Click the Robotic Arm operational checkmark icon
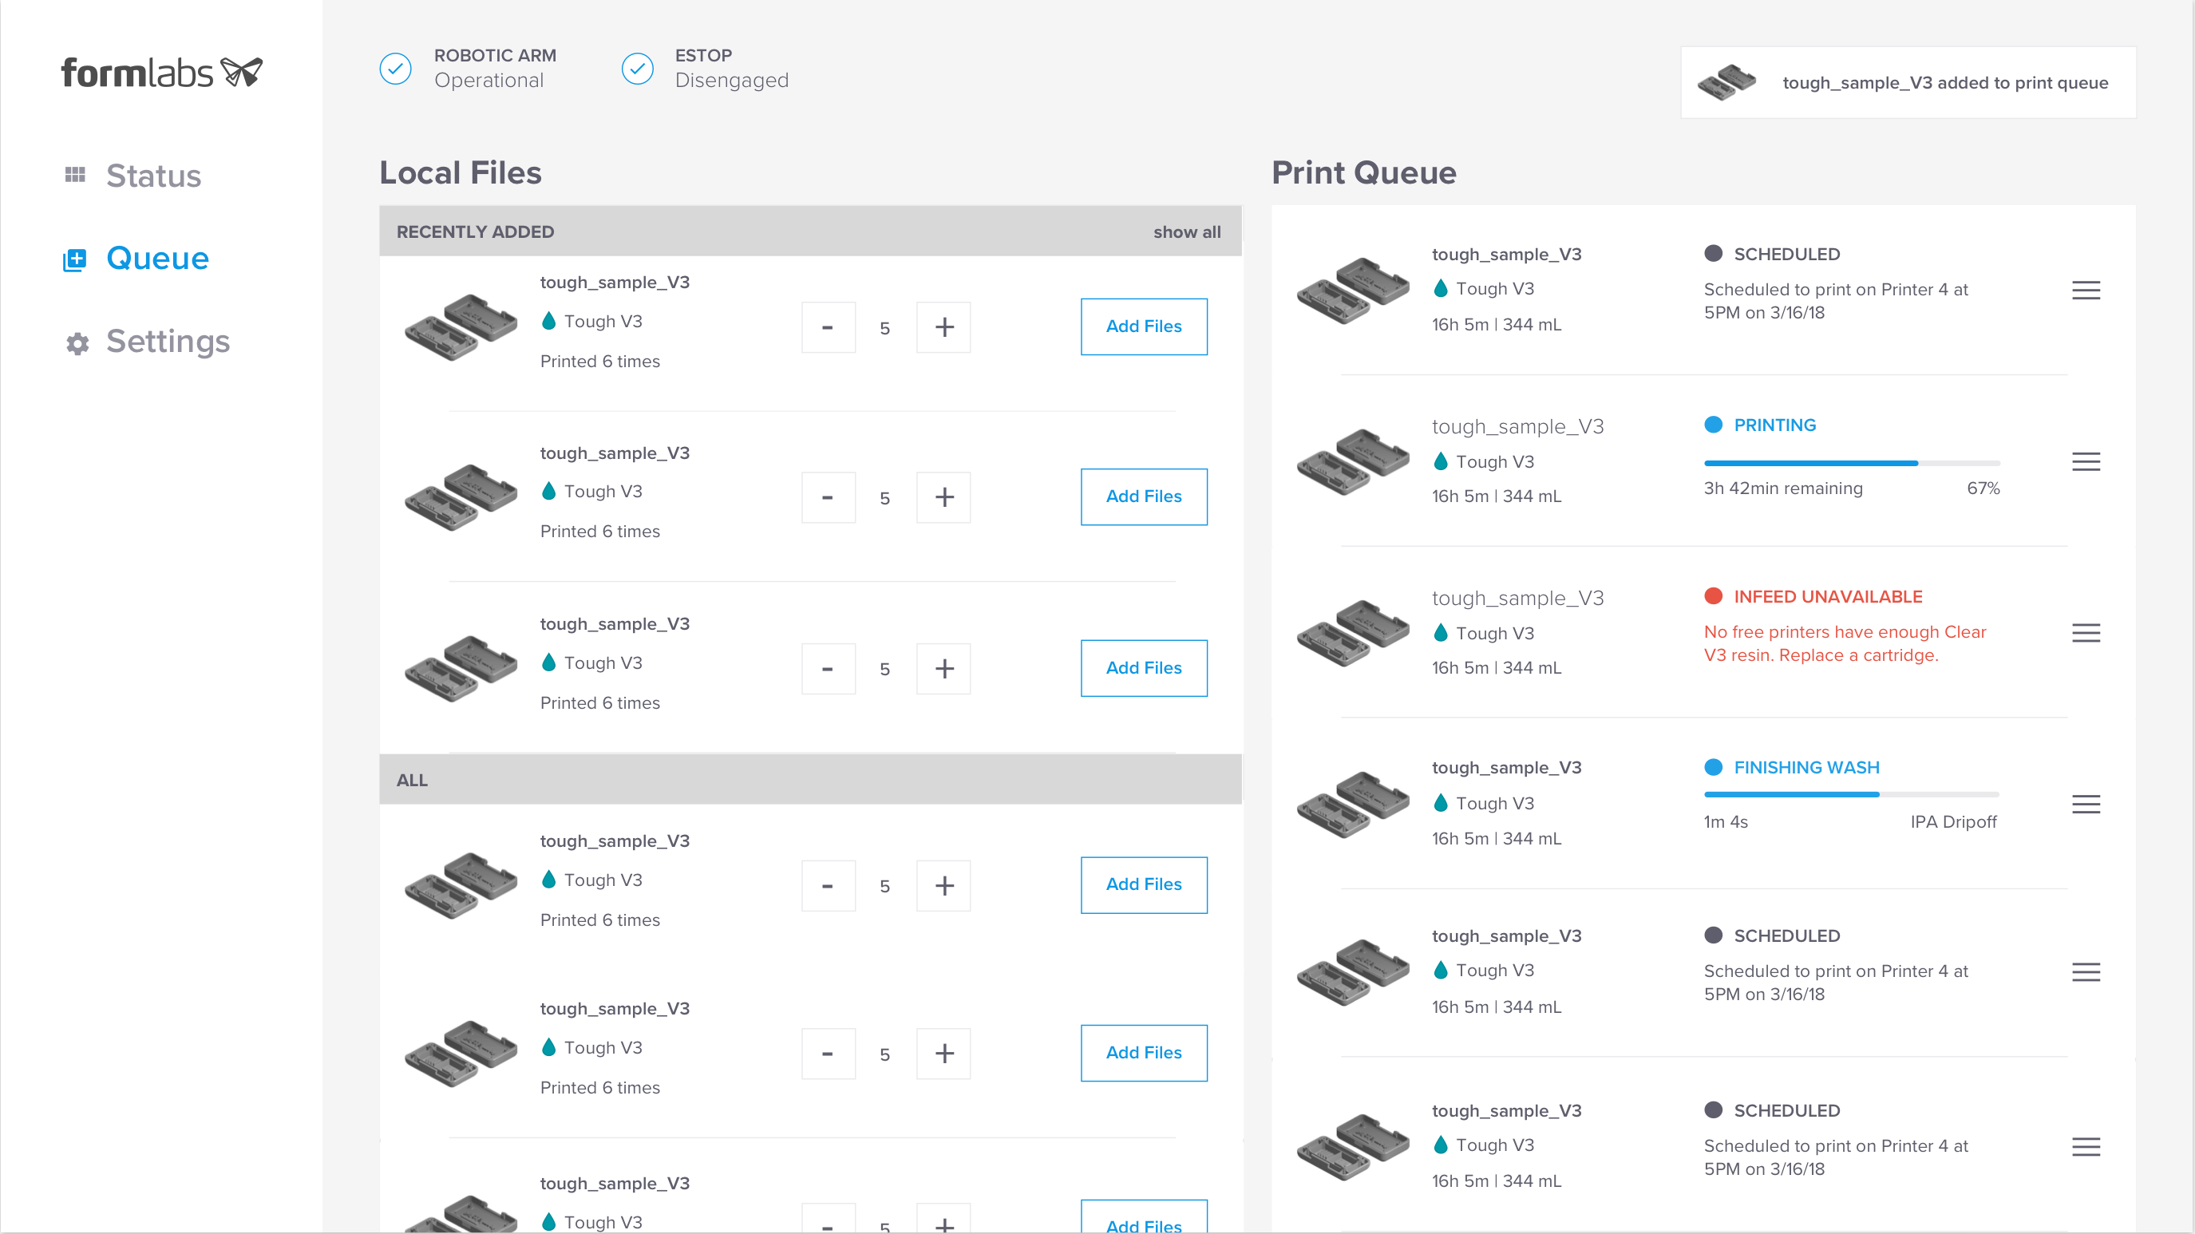Image resolution: width=2195 pixels, height=1234 pixels. tap(395, 68)
